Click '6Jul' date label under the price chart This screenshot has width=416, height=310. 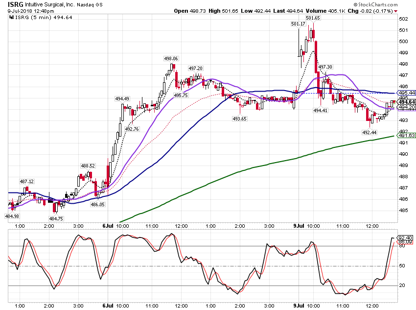point(108,226)
